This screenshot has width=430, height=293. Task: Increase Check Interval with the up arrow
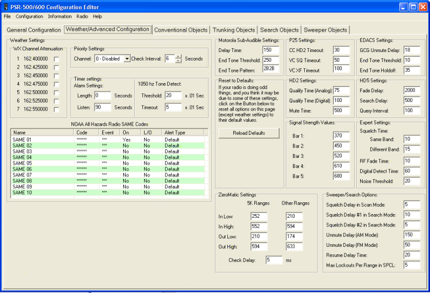click(178, 56)
